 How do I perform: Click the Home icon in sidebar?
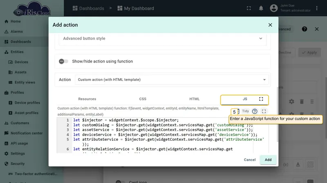7,22
